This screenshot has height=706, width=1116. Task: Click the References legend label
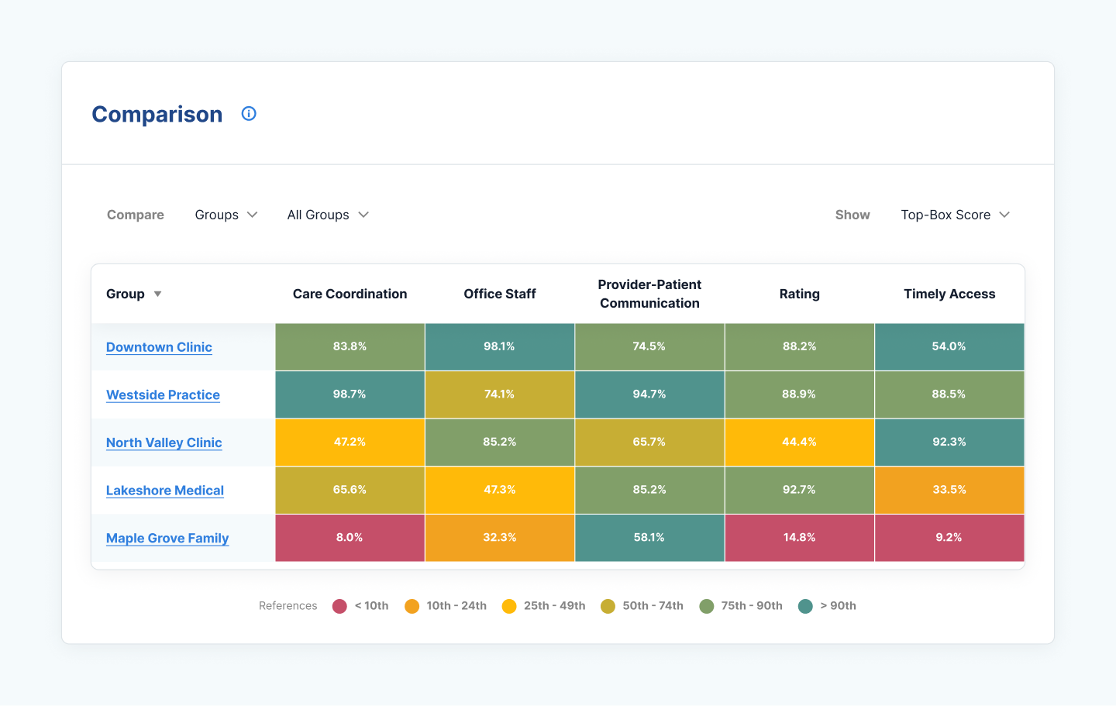[x=288, y=606]
